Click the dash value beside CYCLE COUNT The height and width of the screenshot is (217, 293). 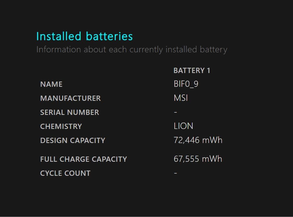click(176, 173)
